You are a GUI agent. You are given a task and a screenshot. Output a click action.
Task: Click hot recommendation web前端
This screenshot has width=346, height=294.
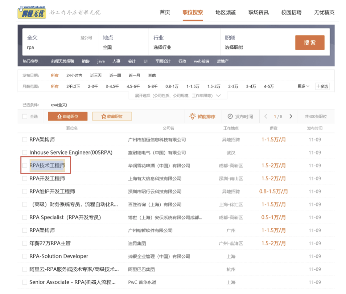201,61
